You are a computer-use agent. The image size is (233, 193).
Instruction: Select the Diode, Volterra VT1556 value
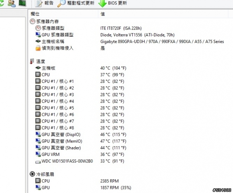pos(138,35)
